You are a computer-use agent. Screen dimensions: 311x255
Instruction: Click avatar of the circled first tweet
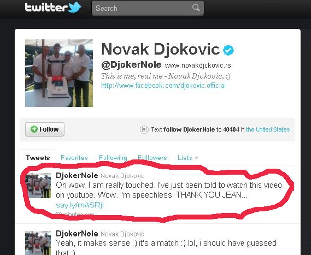click(38, 185)
